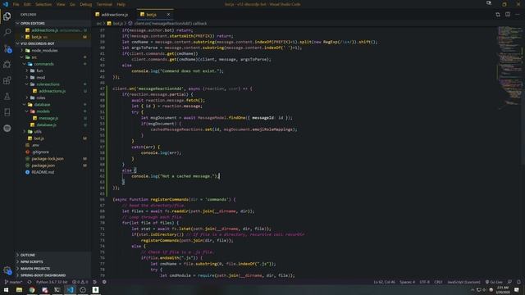Image resolution: width=525 pixels, height=295 pixels.
Task: Open the Source Control view
Action: point(7,48)
